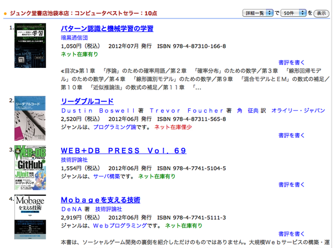Open the Mobageを支える技術 title link

[x=100, y=200]
